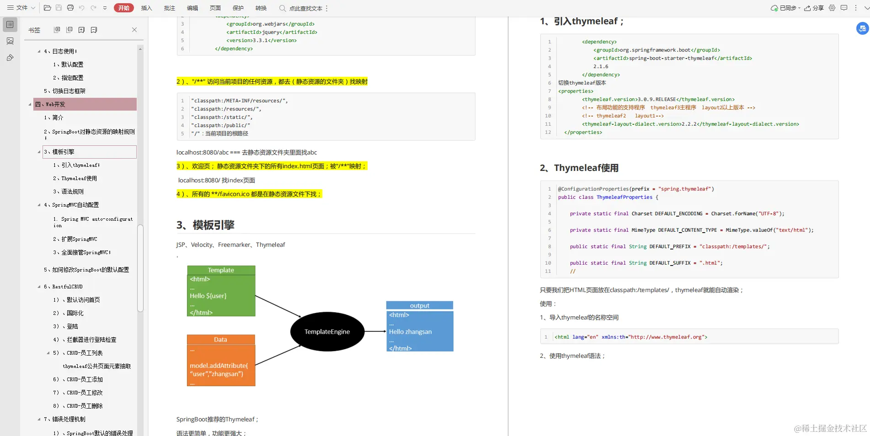Open the 文件 menu
The width and height of the screenshot is (870, 436).
coord(21,8)
